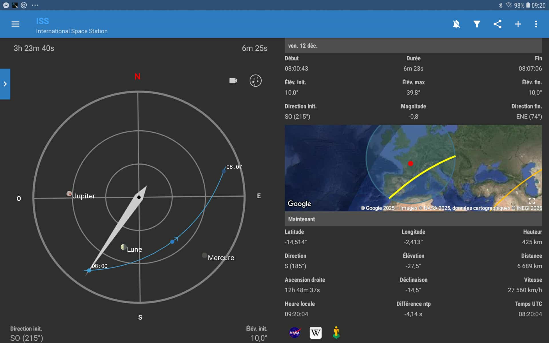Open the hamburger navigation menu

pos(15,24)
